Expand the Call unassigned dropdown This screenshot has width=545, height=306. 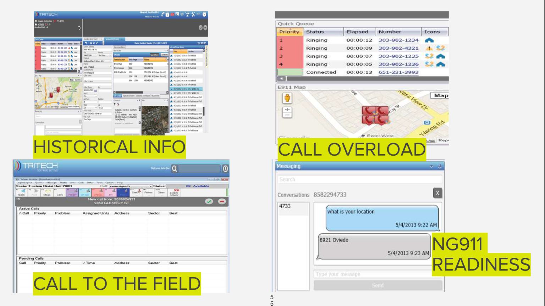coord(150,186)
